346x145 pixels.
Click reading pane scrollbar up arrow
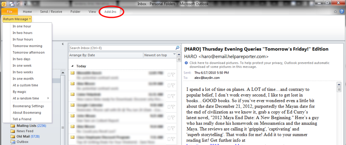[339, 84]
